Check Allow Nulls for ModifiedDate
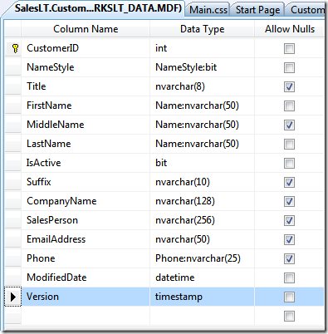The image size is (328, 334). tap(289, 278)
